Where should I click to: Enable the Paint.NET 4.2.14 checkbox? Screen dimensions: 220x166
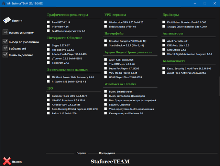[49, 22]
